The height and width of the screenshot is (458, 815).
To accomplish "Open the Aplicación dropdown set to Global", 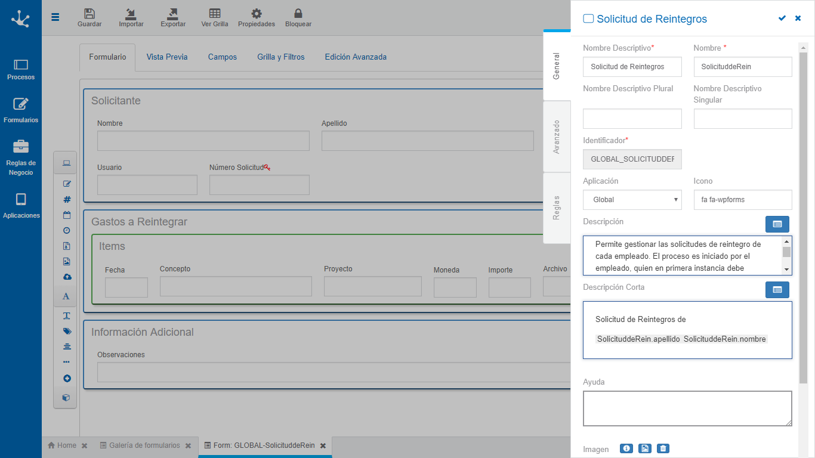I will 632,200.
